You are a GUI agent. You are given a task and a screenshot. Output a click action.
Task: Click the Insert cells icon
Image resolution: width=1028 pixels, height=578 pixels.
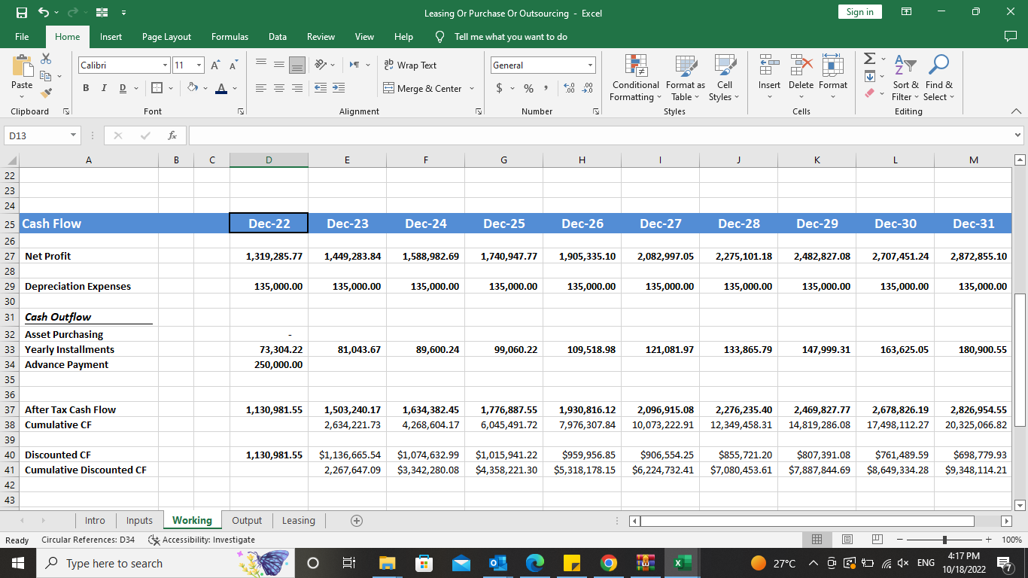pyautogui.click(x=769, y=67)
